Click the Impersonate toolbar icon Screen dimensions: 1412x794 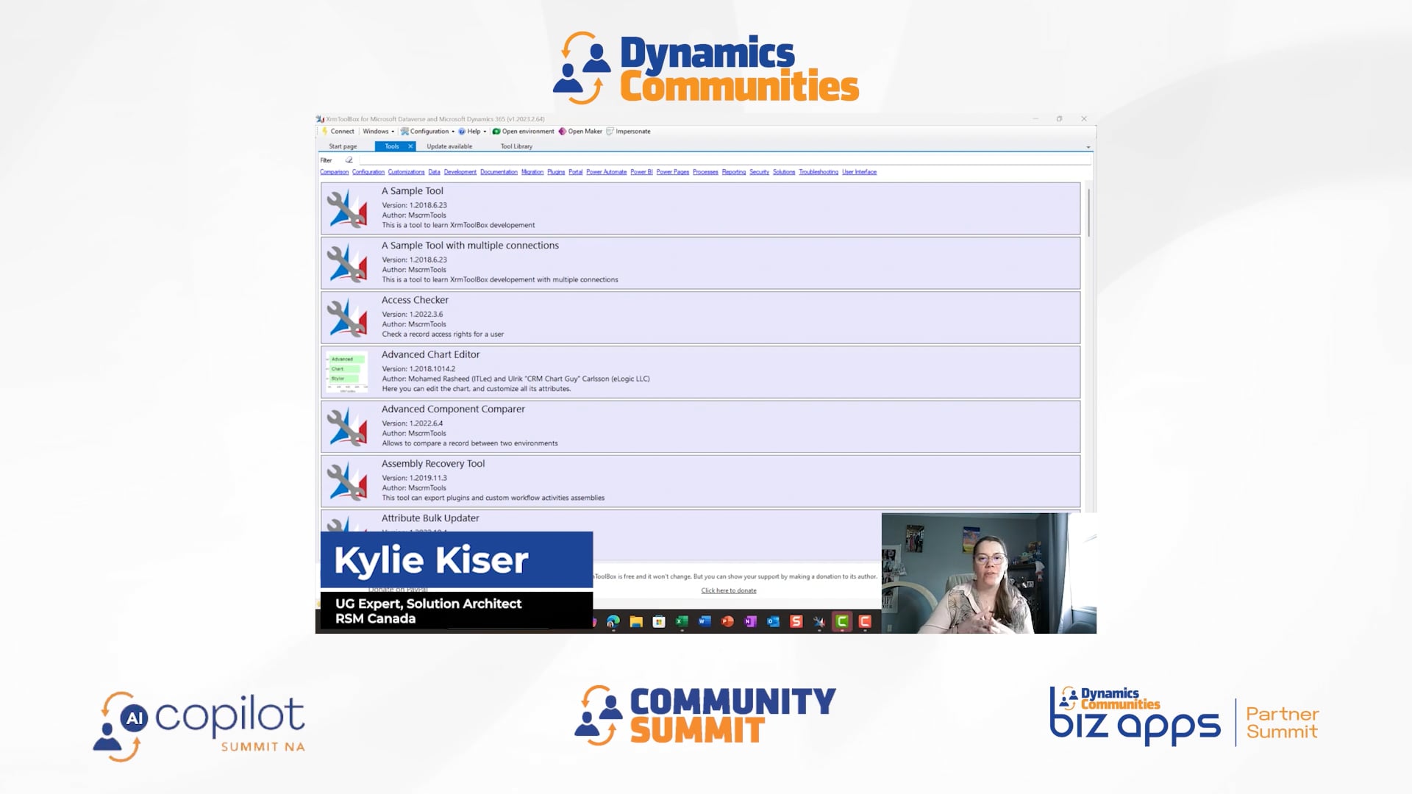[x=610, y=132]
